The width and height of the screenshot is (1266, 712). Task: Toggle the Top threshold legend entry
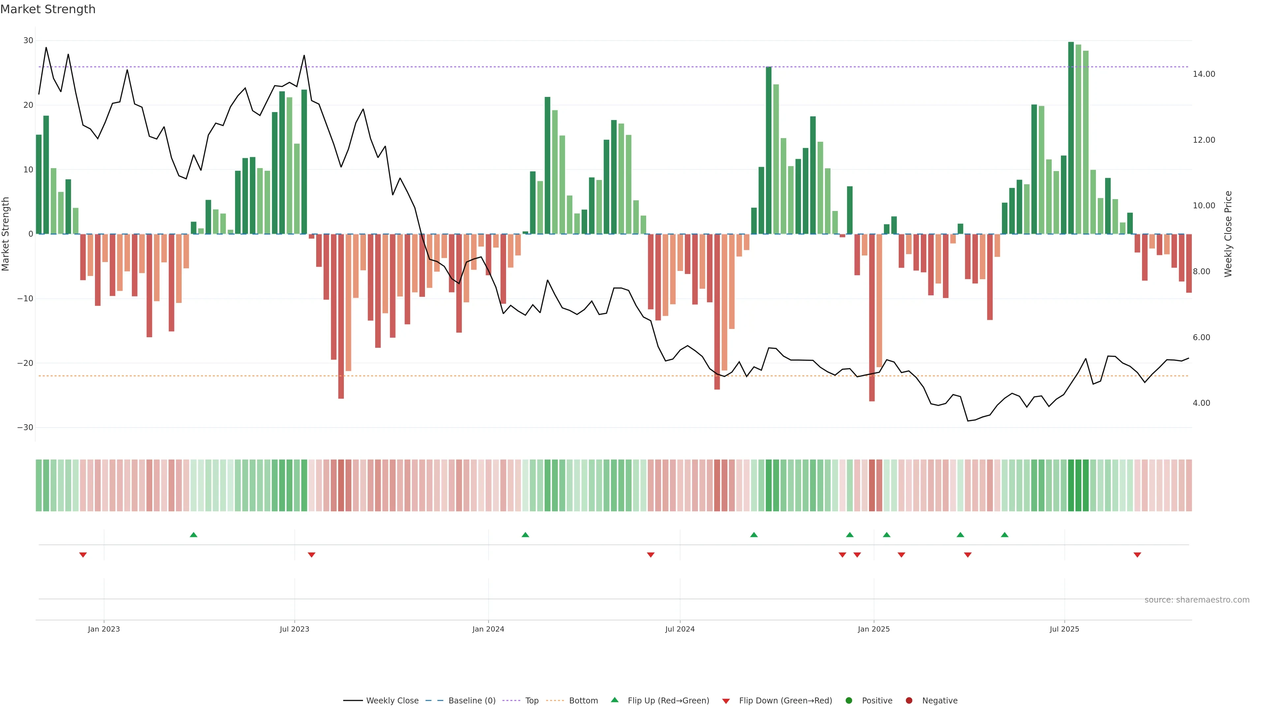click(x=532, y=700)
